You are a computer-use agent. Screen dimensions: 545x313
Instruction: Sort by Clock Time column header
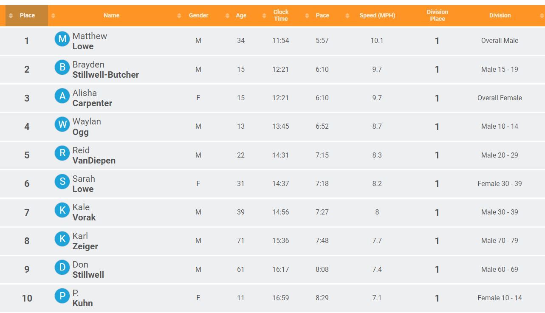[281, 16]
